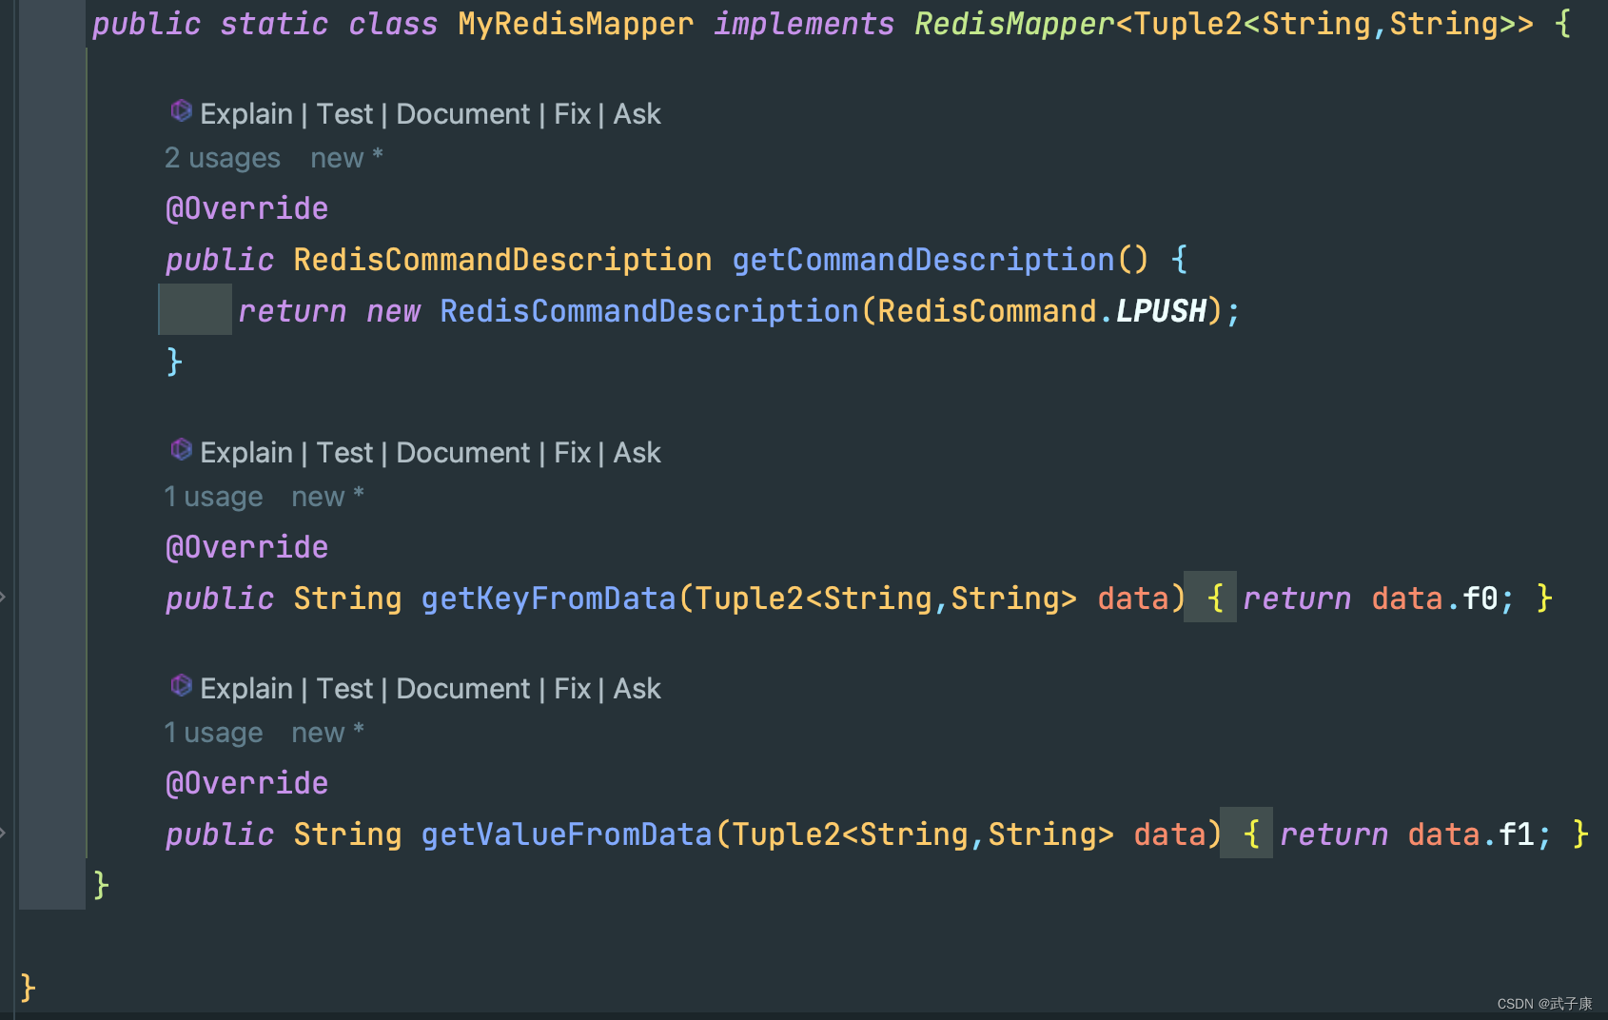Viewport: 1608px width, 1020px height.
Task: Click @Override above getCommandDescription
Action: 246,208
